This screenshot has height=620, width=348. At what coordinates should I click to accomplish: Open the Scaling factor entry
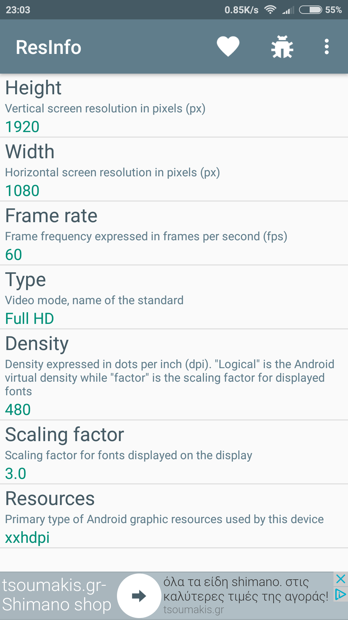pos(174,452)
